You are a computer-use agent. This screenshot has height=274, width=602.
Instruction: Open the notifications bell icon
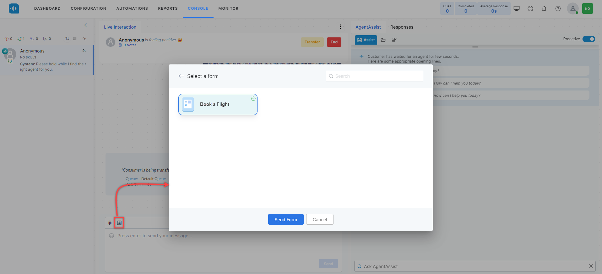(x=544, y=9)
